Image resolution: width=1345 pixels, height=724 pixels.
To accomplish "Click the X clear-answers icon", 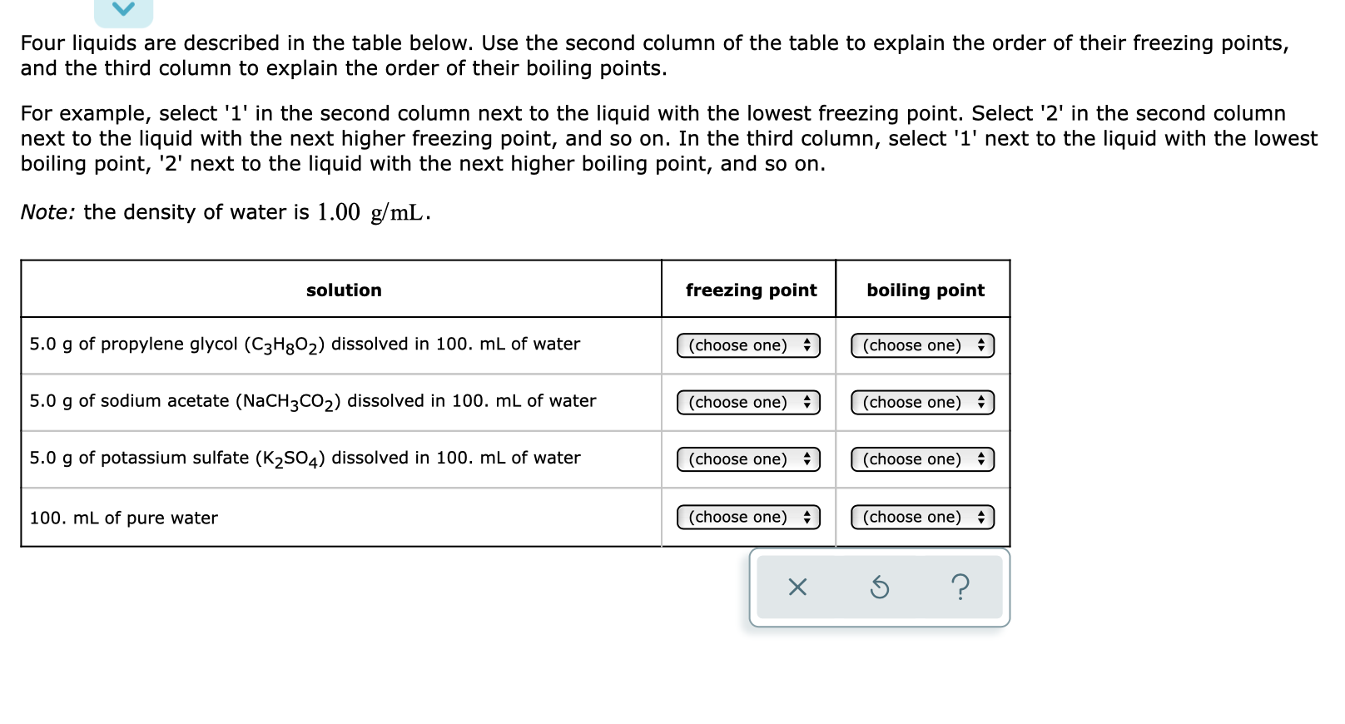I will click(797, 588).
